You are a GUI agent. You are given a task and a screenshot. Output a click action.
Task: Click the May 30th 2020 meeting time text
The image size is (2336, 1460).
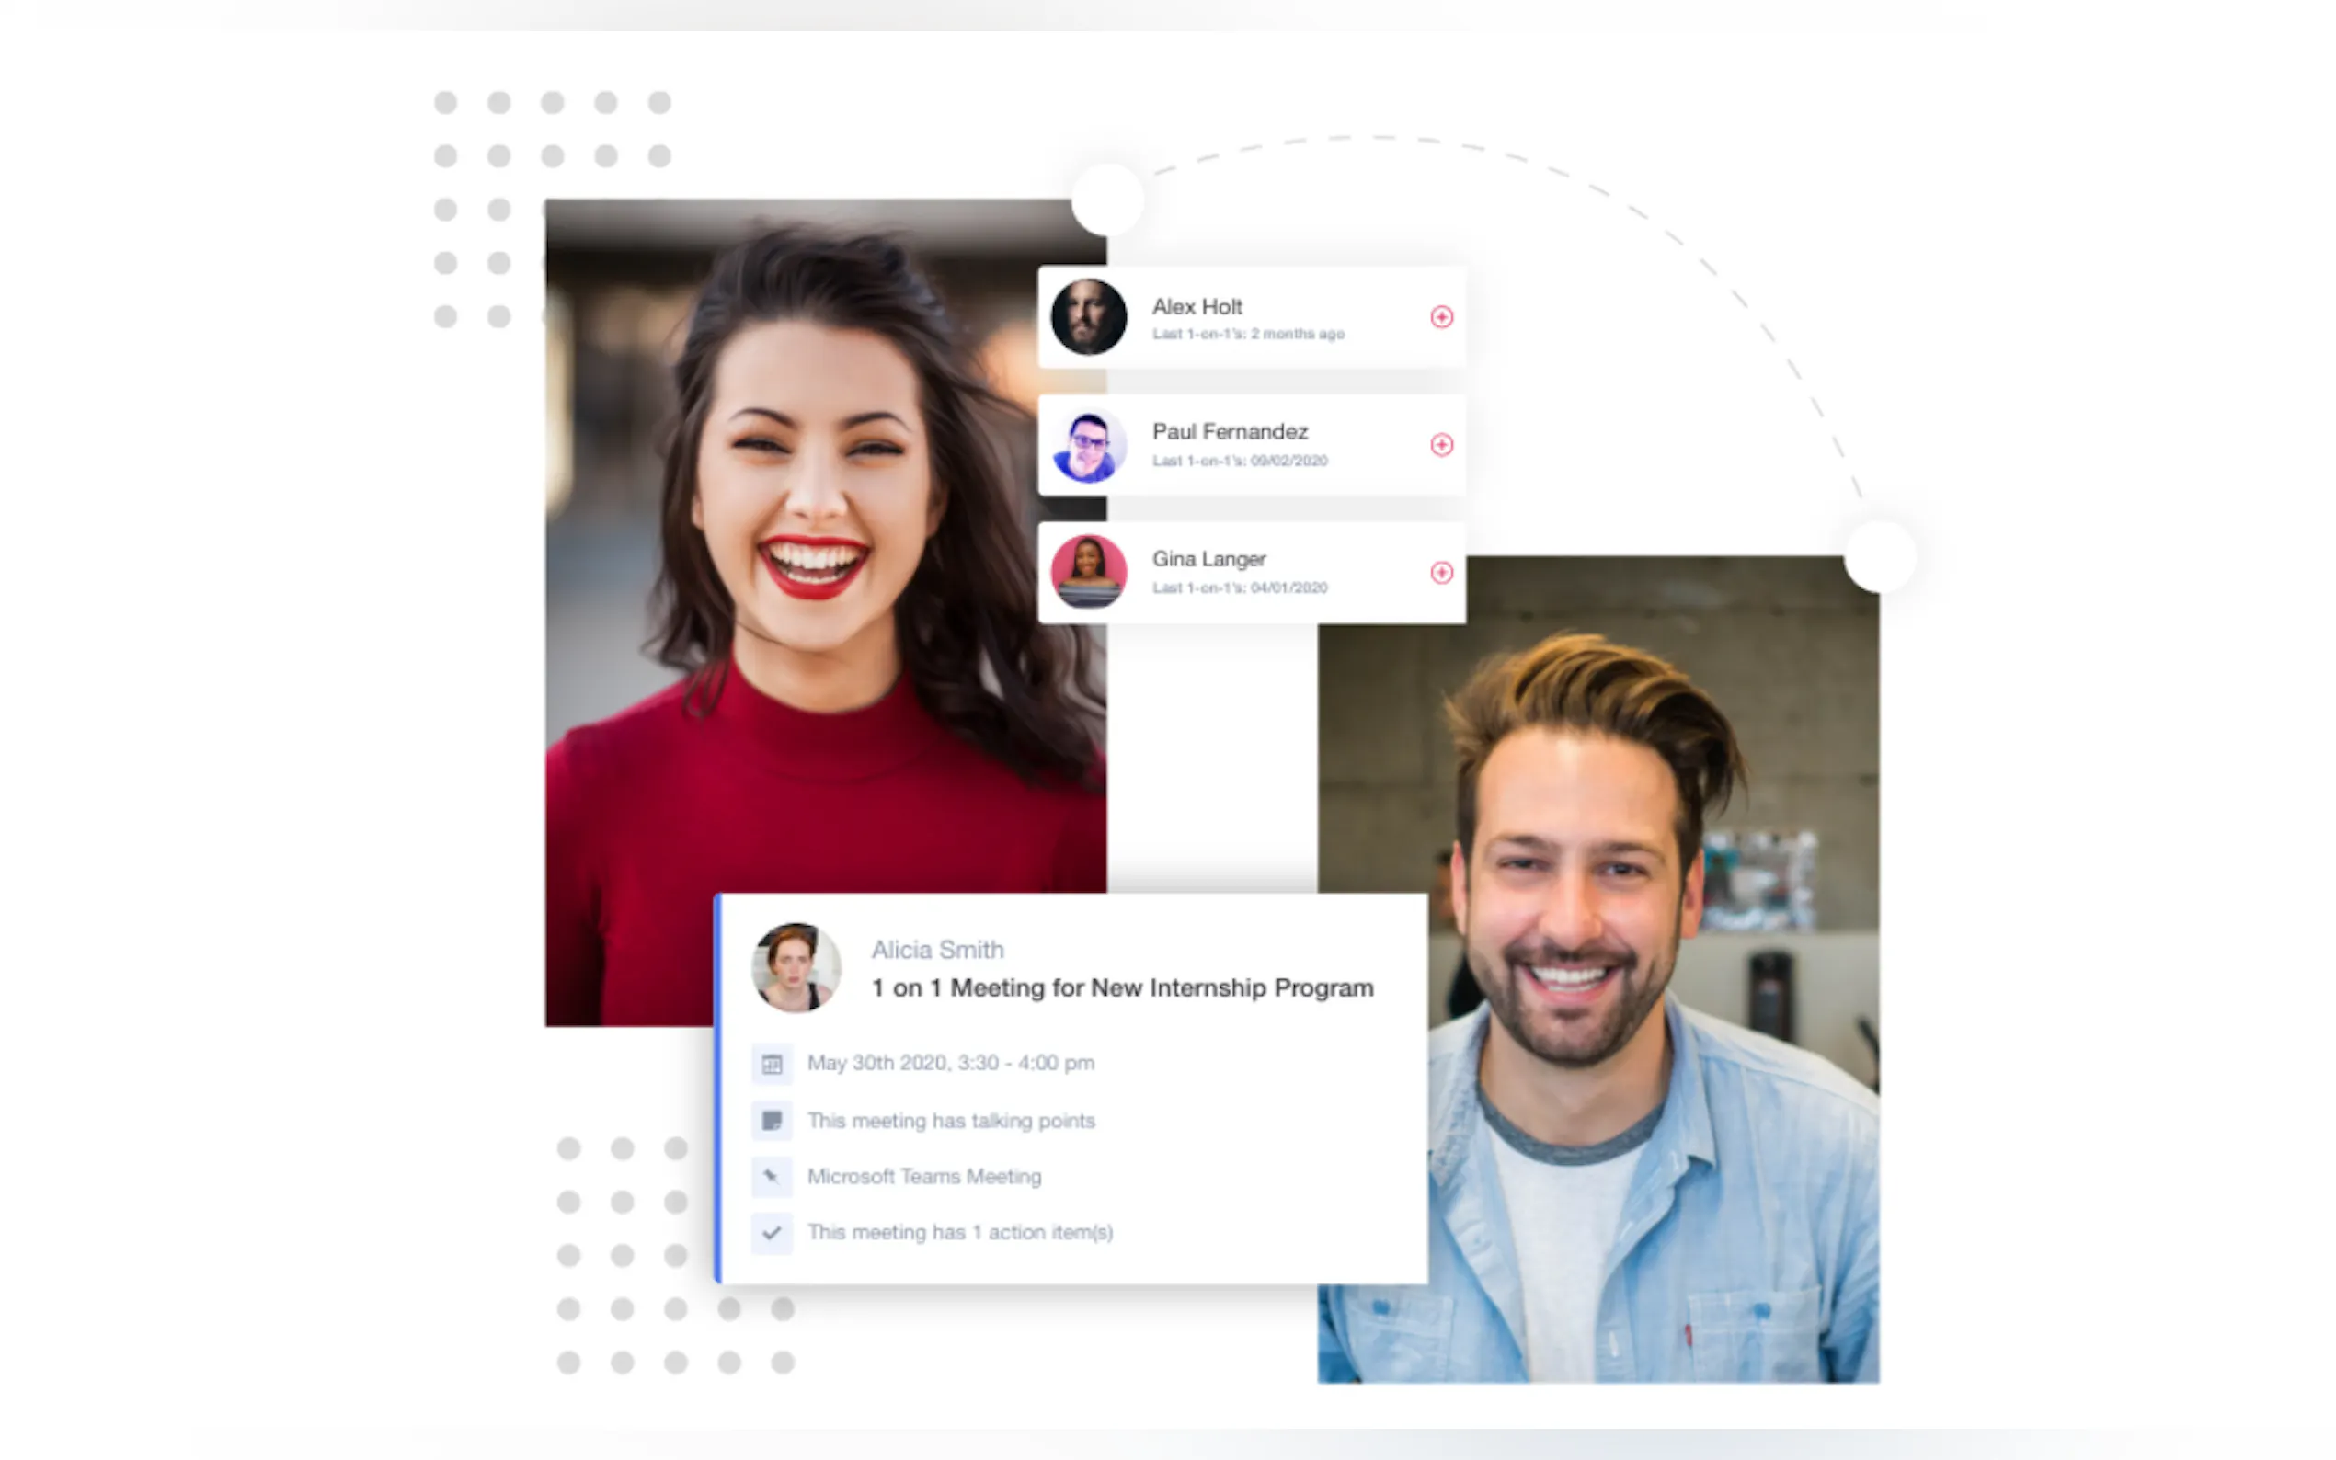[950, 1063]
